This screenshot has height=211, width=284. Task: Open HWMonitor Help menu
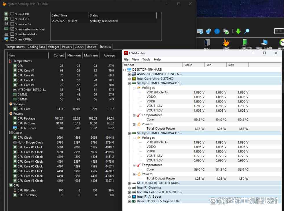click(x=157, y=59)
